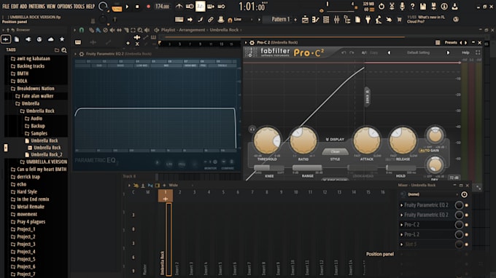The width and height of the screenshot is (496, 278).
Task: Click the shopping cart content library icon
Action: (x=399, y=20)
